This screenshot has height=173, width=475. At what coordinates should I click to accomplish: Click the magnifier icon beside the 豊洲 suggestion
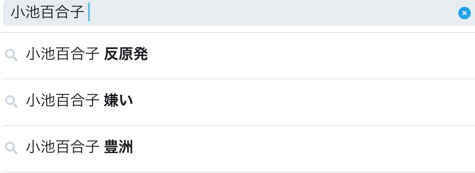point(11,148)
